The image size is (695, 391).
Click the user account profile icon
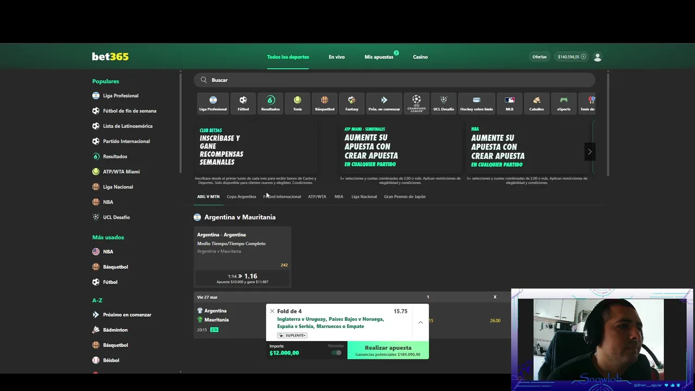coord(598,56)
